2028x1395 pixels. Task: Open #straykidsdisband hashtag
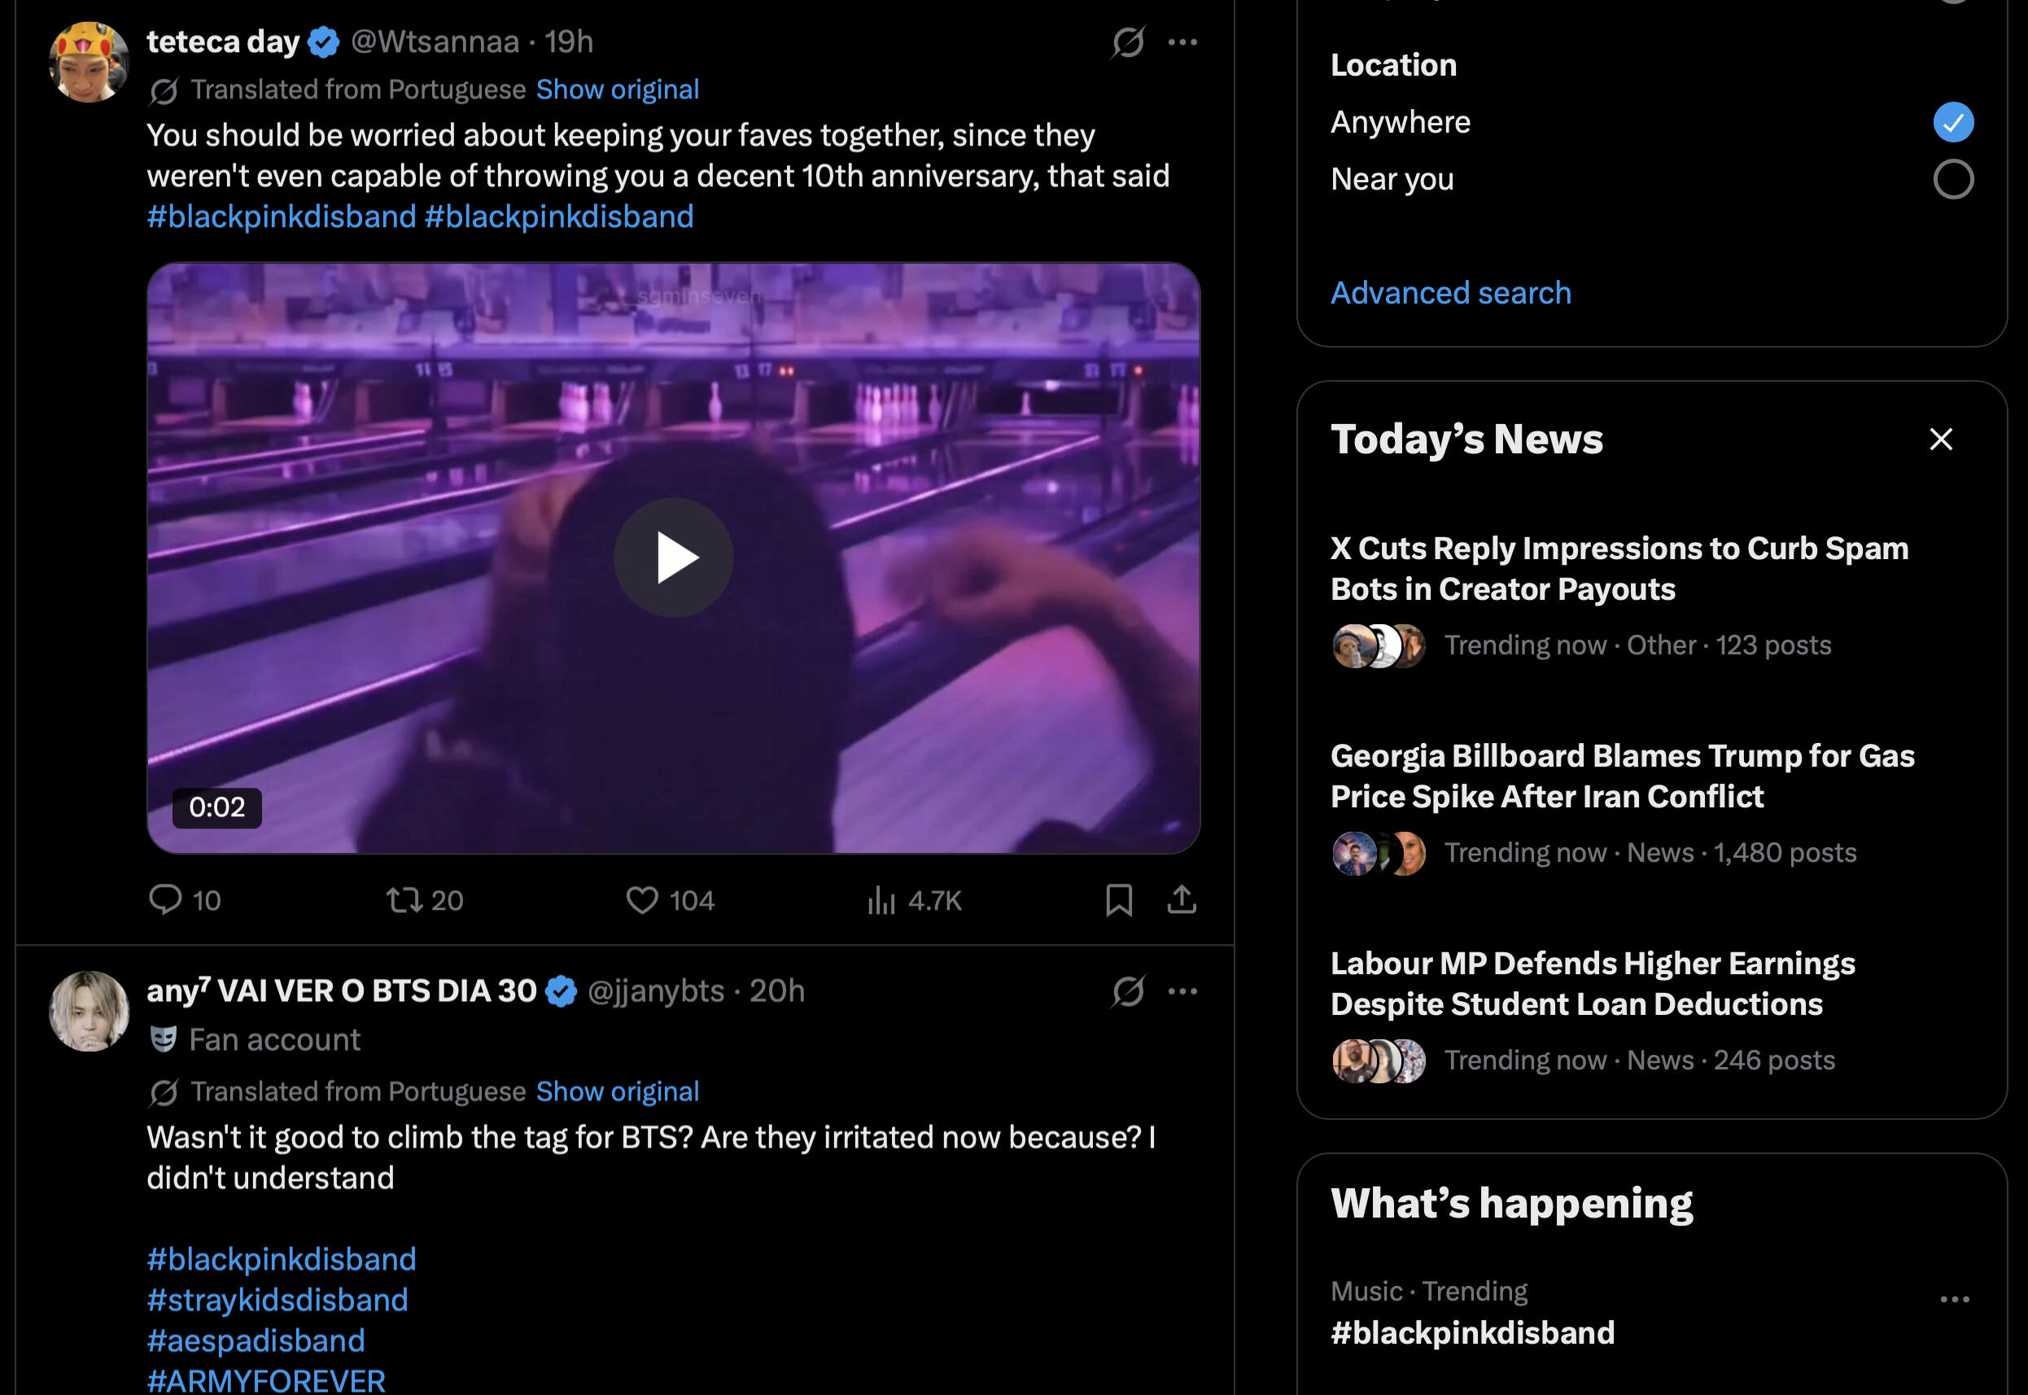277,1300
